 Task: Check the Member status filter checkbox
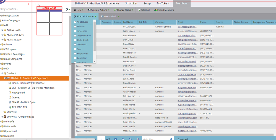pos(75,27)
